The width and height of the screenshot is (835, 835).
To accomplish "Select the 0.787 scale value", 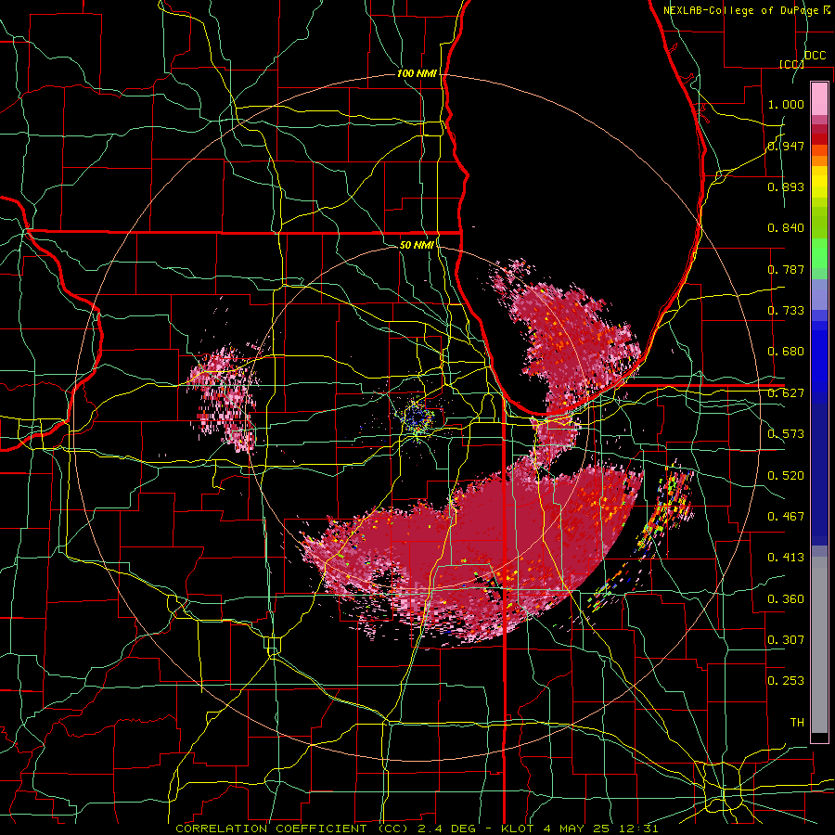I will coord(786,269).
